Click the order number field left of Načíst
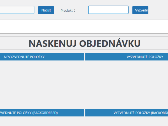The width and height of the screenshot is (168, 126). [x=17, y=10]
